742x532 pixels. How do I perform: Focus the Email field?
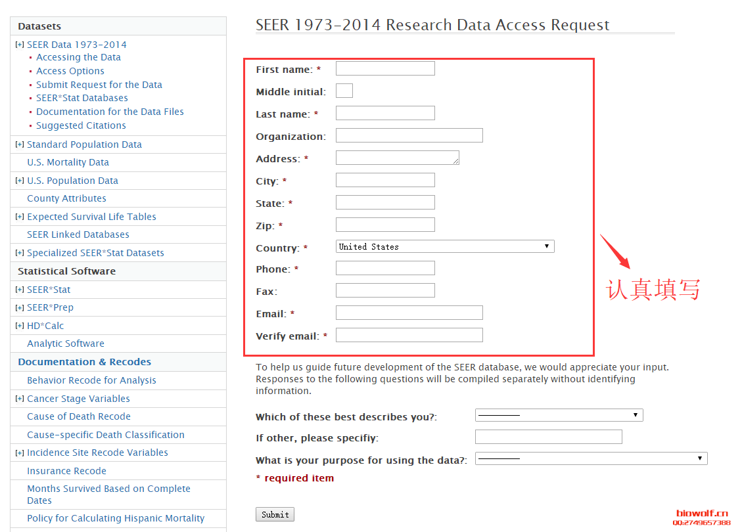(x=409, y=313)
